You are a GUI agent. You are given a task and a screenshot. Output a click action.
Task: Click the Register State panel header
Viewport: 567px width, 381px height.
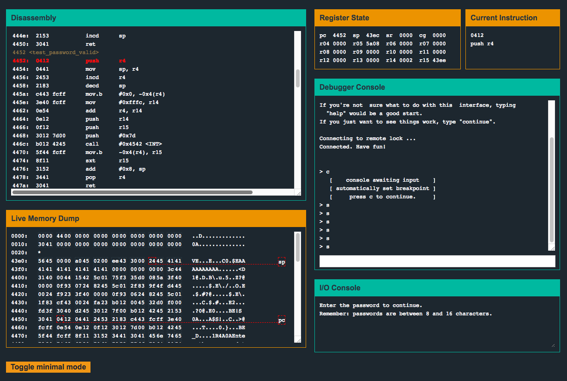tap(387, 18)
